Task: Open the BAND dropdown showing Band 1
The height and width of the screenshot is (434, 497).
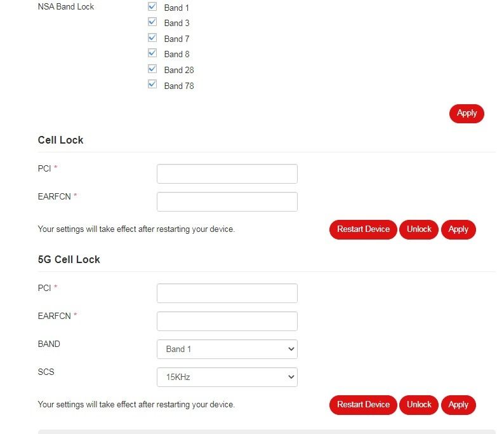Action: coord(227,349)
